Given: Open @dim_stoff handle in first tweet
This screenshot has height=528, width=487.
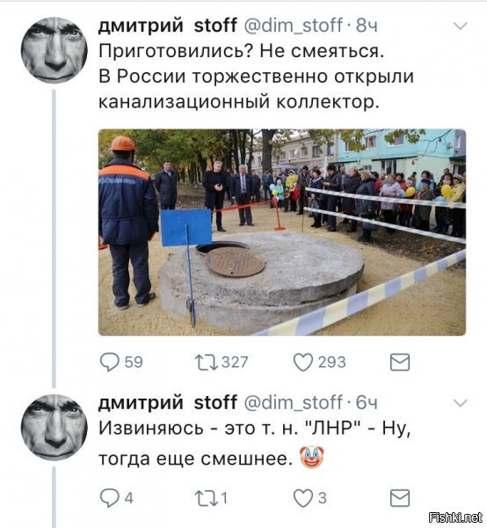Looking at the screenshot, I should [293, 26].
